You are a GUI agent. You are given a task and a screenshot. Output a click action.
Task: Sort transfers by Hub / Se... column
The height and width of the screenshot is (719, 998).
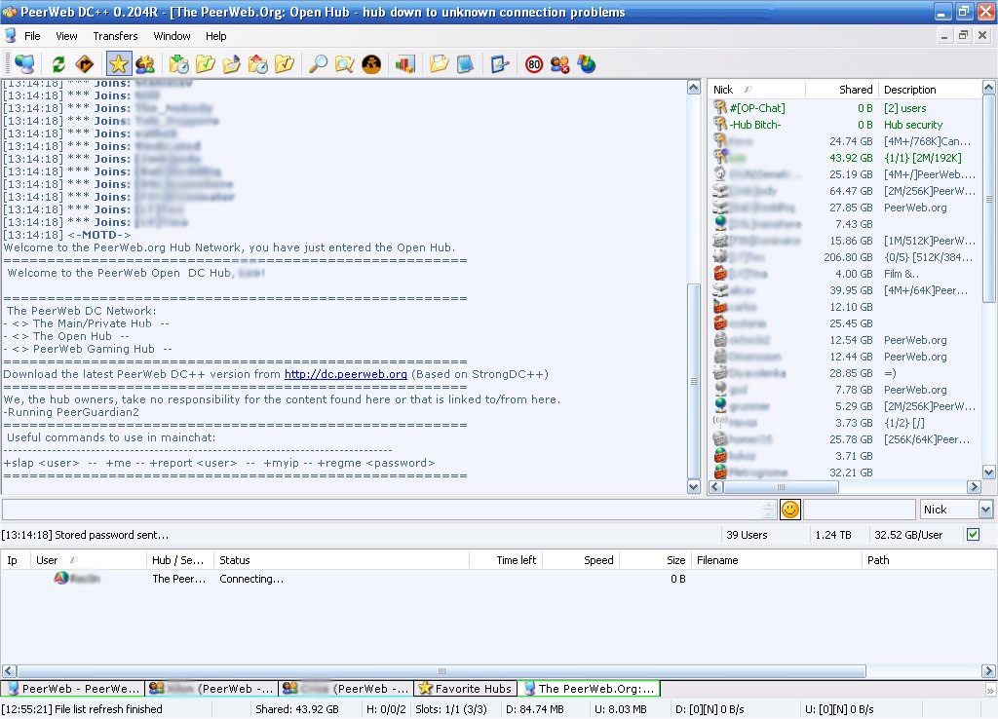[x=179, y=560]
